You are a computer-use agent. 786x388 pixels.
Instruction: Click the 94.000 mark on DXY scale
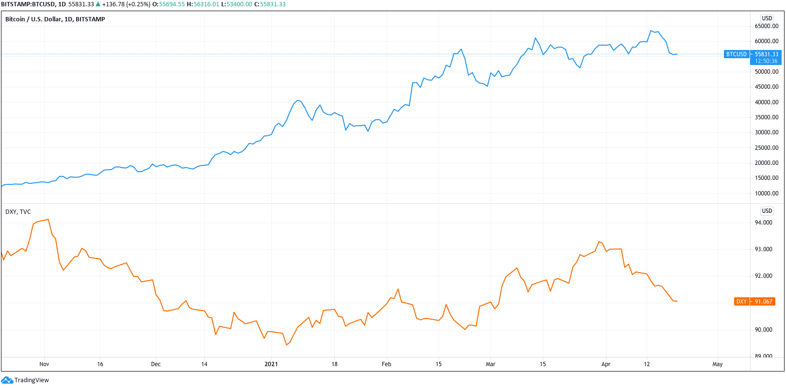(763, 223)
